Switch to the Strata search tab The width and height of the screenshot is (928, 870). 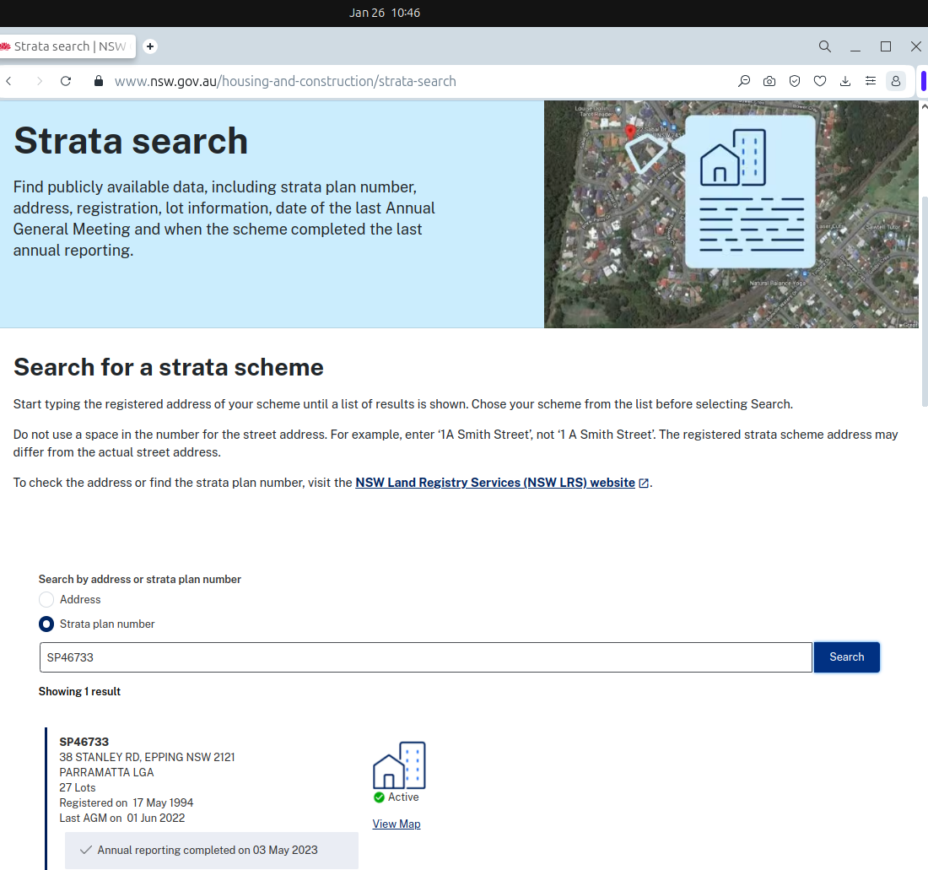pos(67,46)
